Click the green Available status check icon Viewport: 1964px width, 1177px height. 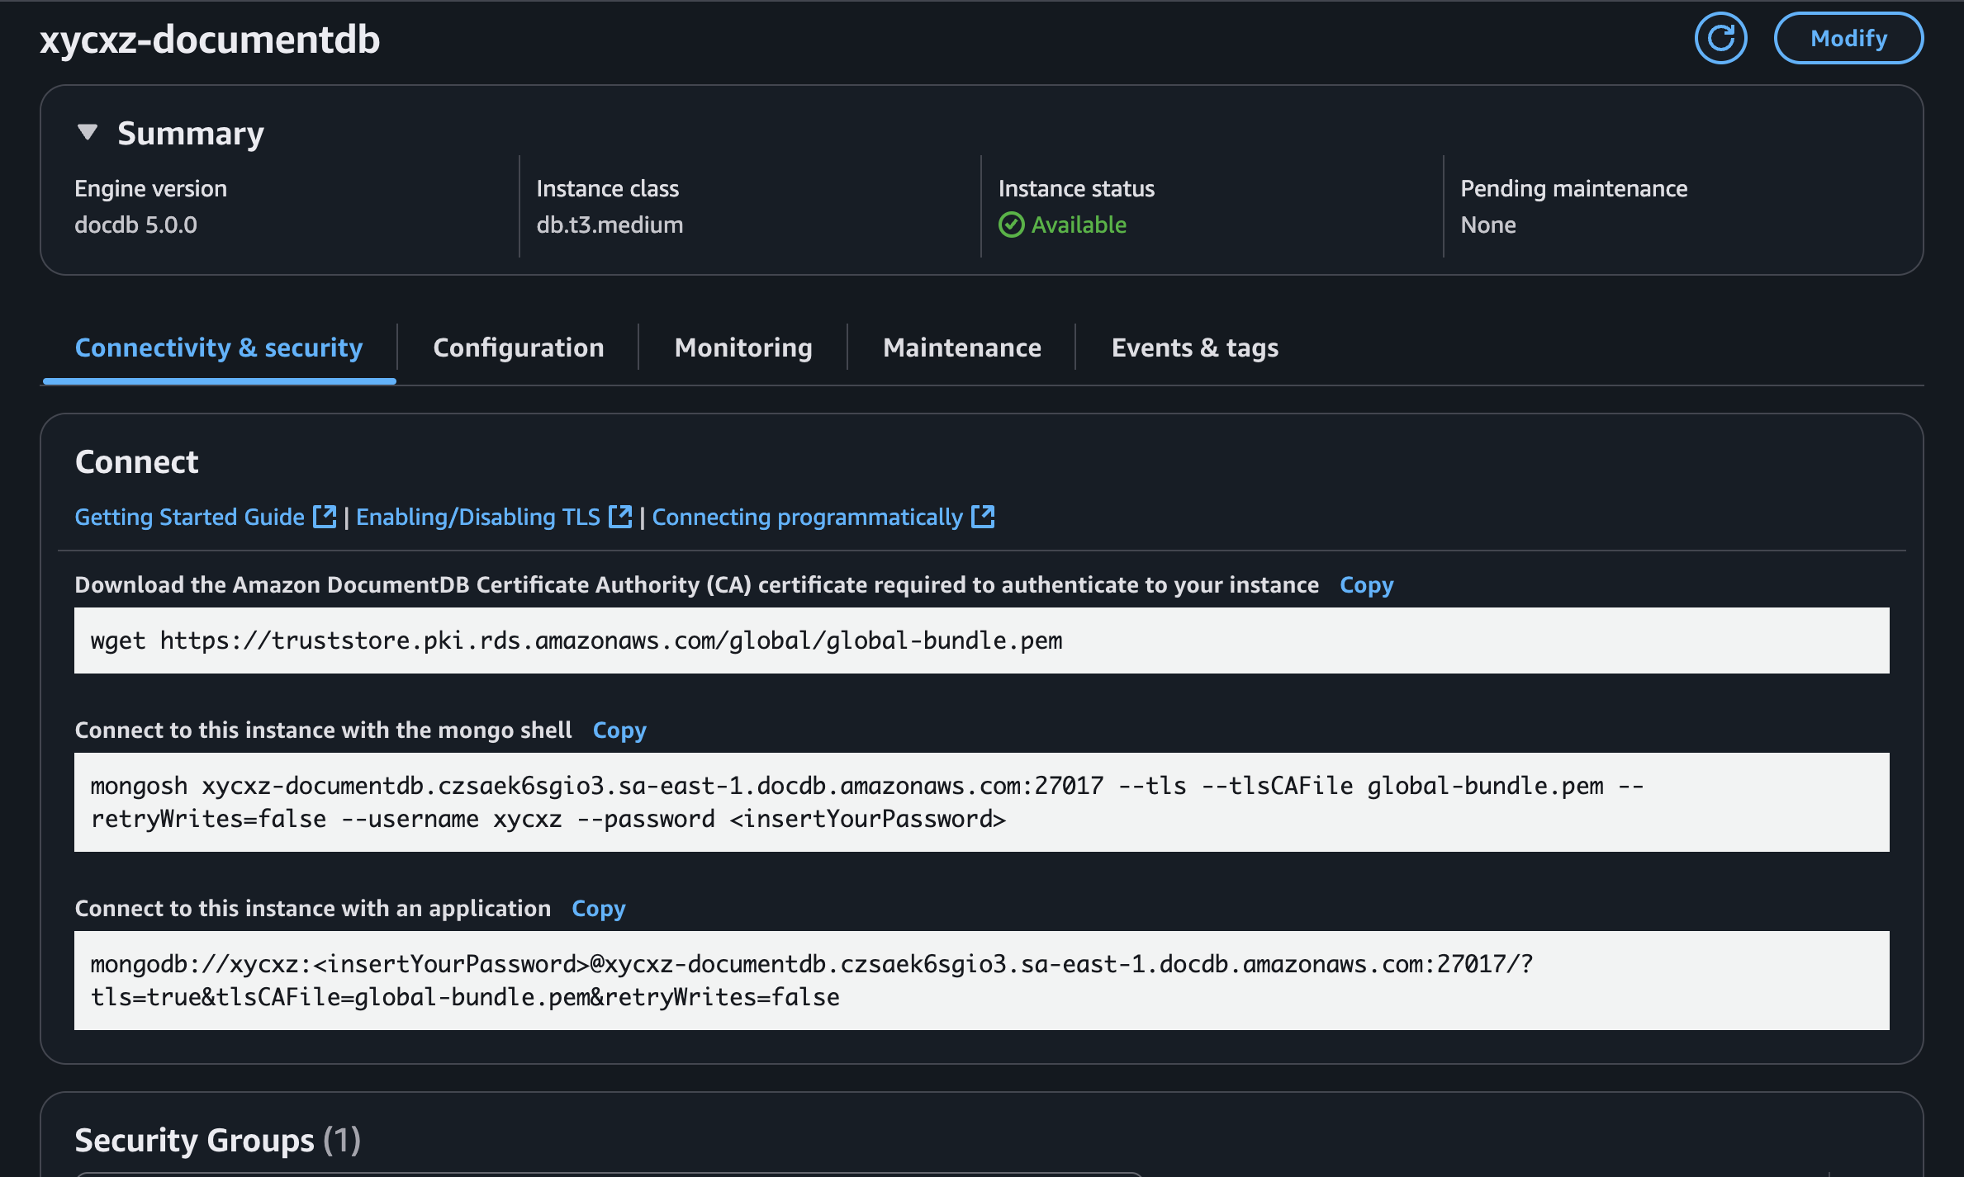pyautogui.click(x=1011, y=225)
